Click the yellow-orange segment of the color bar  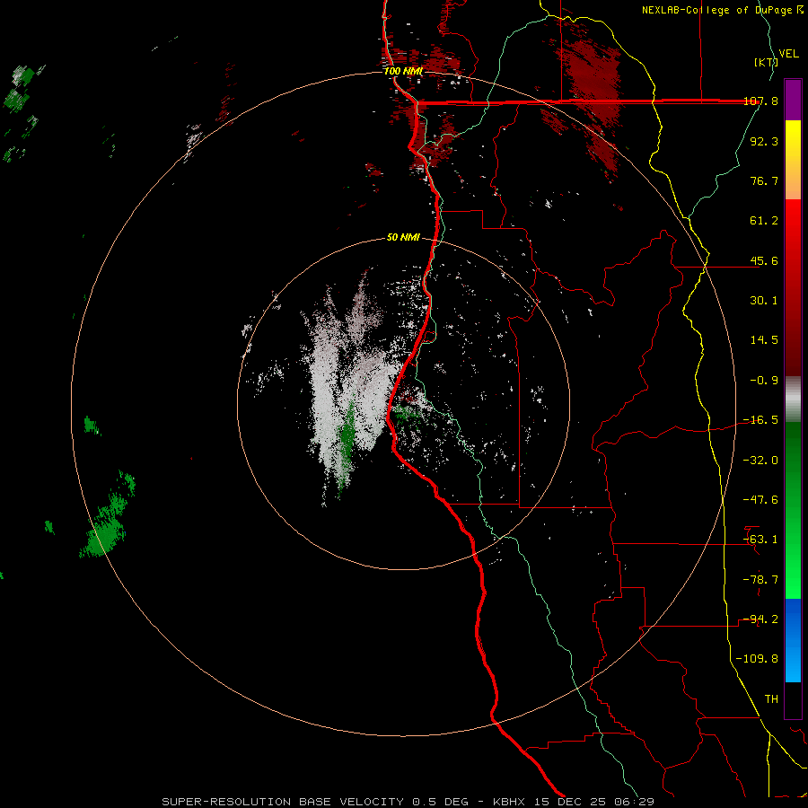793,160
